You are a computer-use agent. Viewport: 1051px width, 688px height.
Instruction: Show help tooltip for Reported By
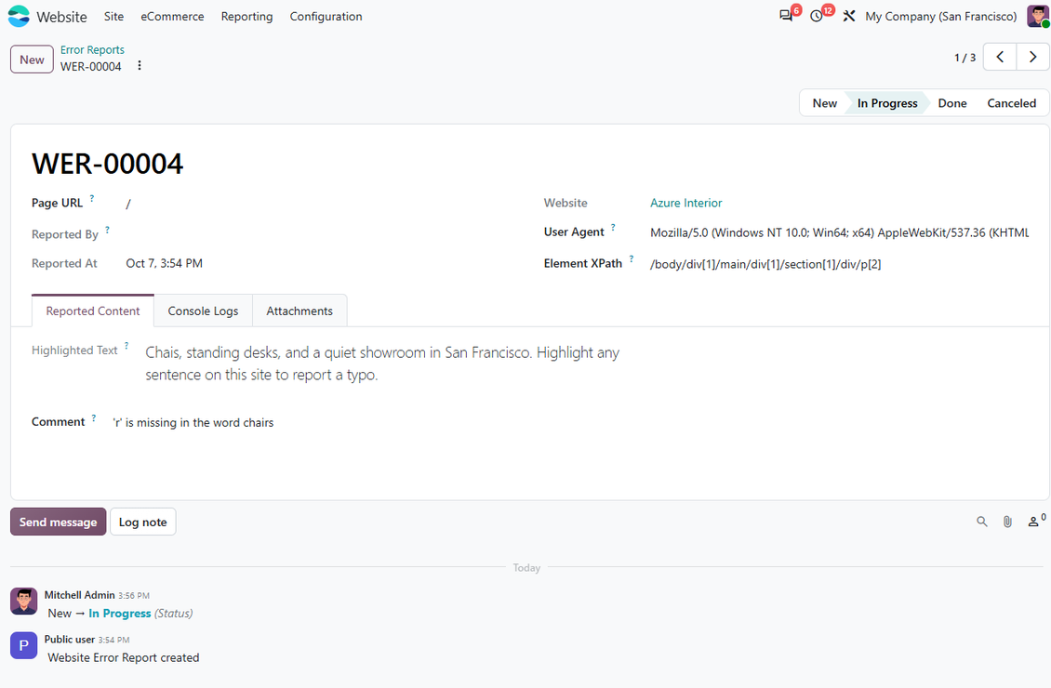(107, 230)
